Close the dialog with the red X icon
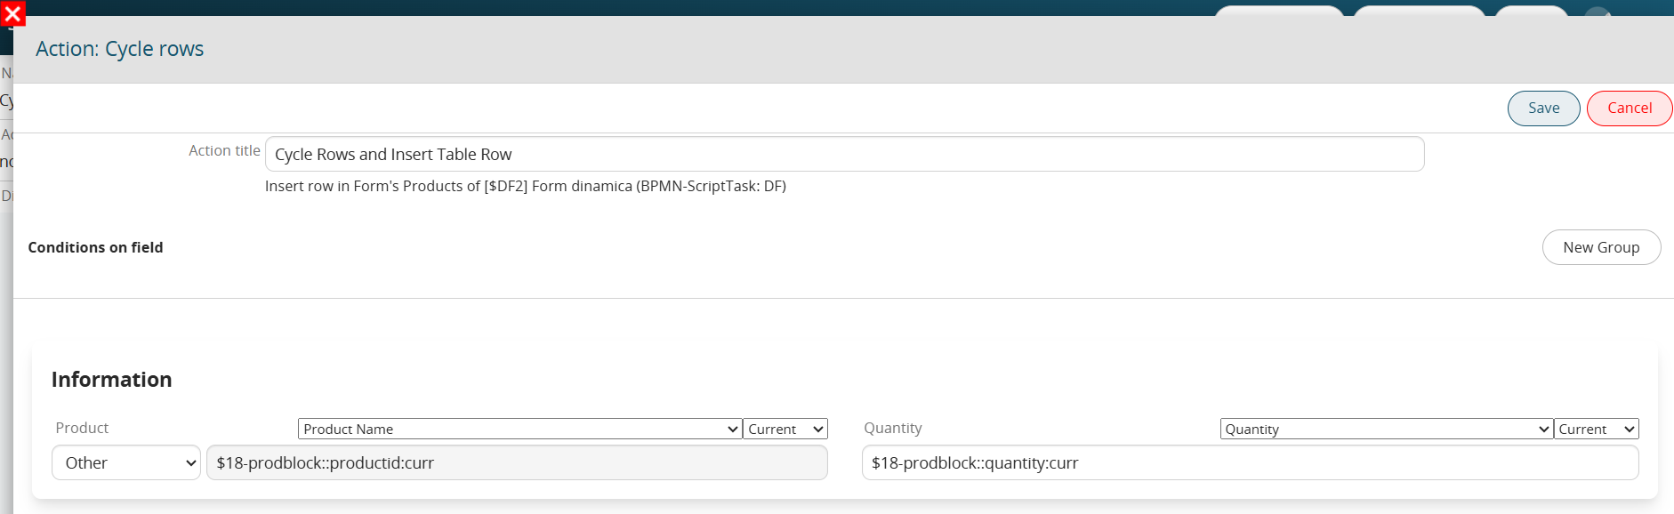Screen dimensions: 1674x514 [12, 13]
